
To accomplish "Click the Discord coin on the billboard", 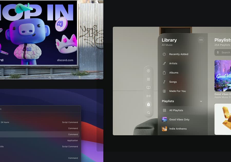I will click(61, 24).
